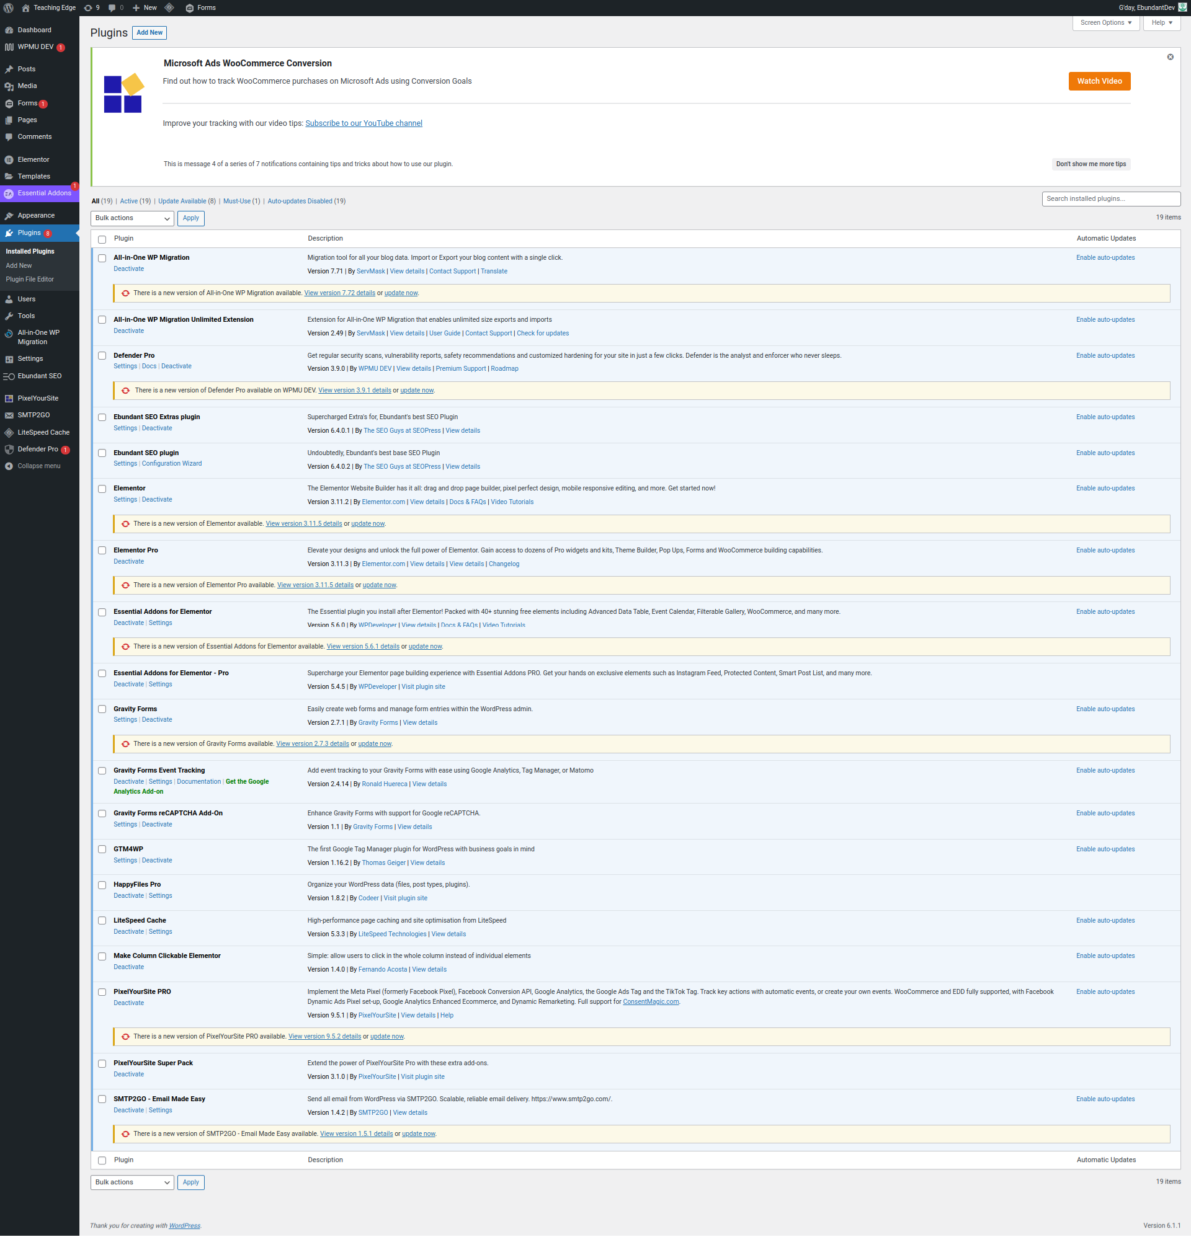
Task: Open Plugin File Editor submenu item
Action: (x=30, y=280)
